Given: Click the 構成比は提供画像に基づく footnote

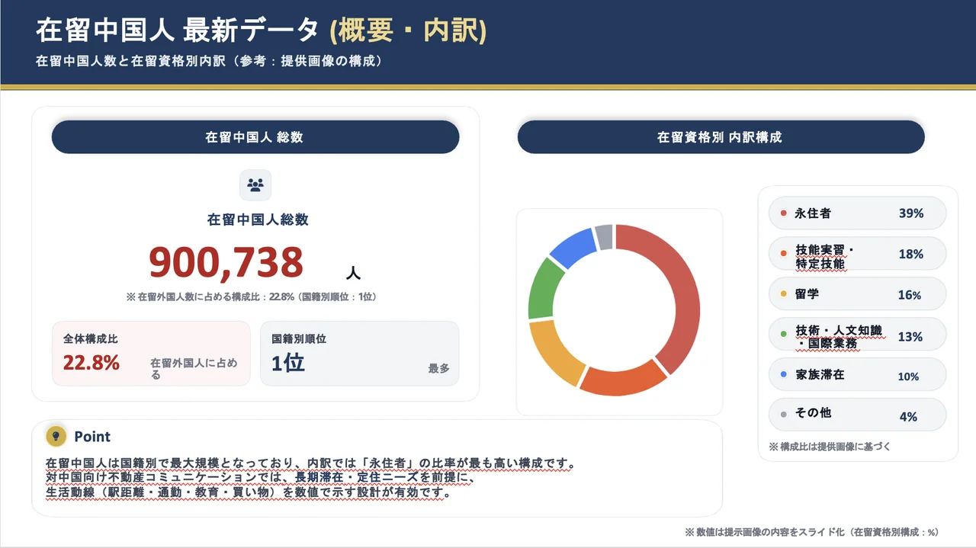Looking at the screenshot, I should pos(830,447).
